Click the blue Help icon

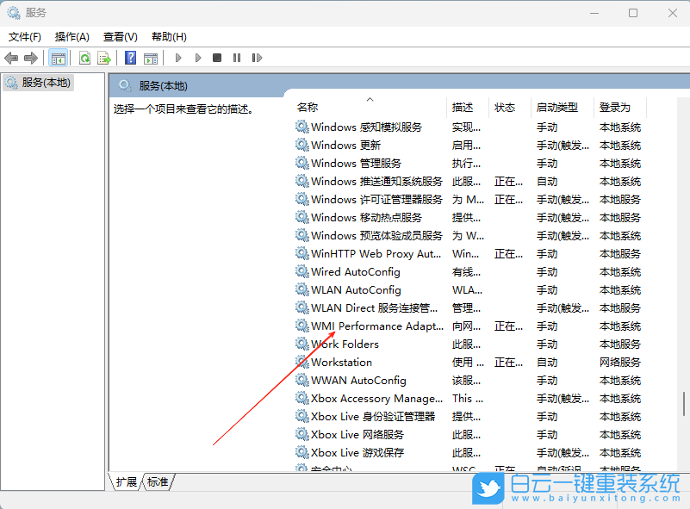click(129, 58)
